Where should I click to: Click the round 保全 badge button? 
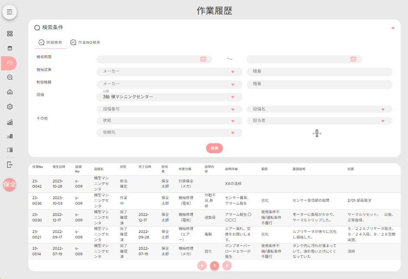coord(10,184)
